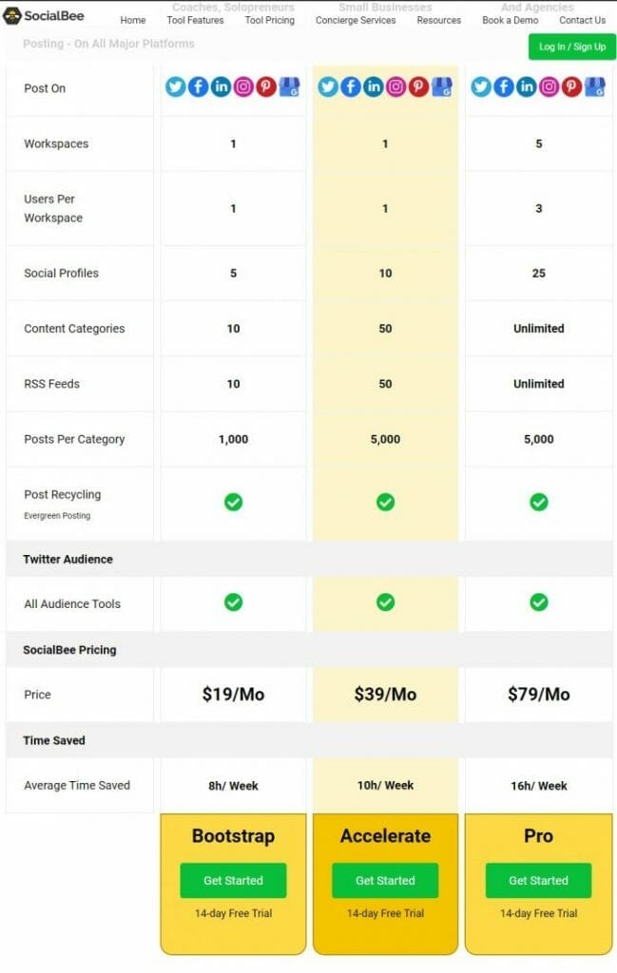Expand the Concierge Services menu
The width and height of the screenshot is (617, 973).
(x=356, y=20)
